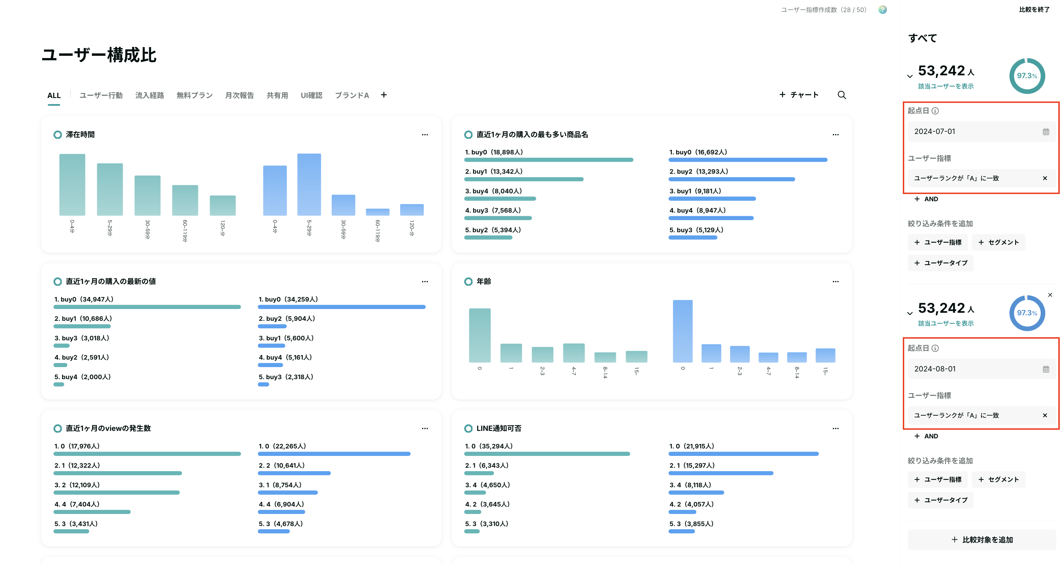Click the 2024-08-01 date field
This screenshot has height=564, width=1060.
point(982,369)
